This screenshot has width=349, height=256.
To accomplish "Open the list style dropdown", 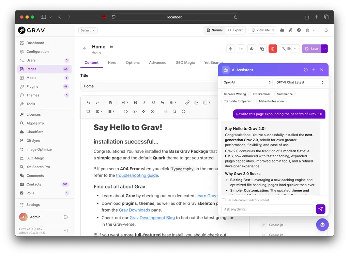I will coord(111,112).
